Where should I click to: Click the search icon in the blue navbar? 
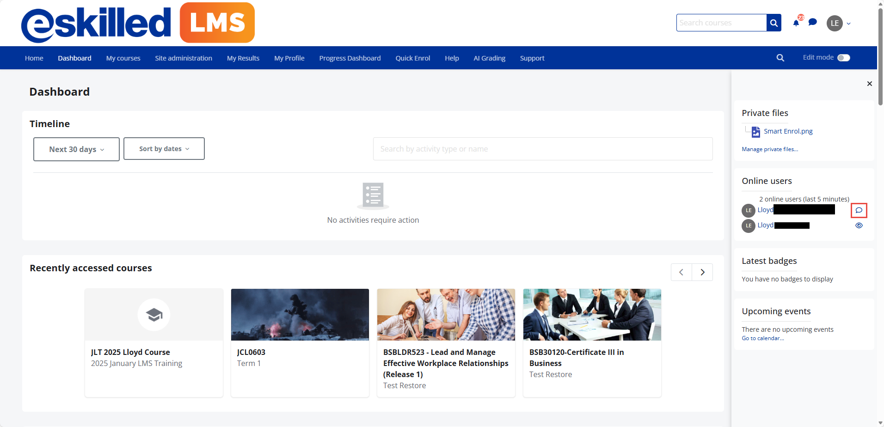780,58
